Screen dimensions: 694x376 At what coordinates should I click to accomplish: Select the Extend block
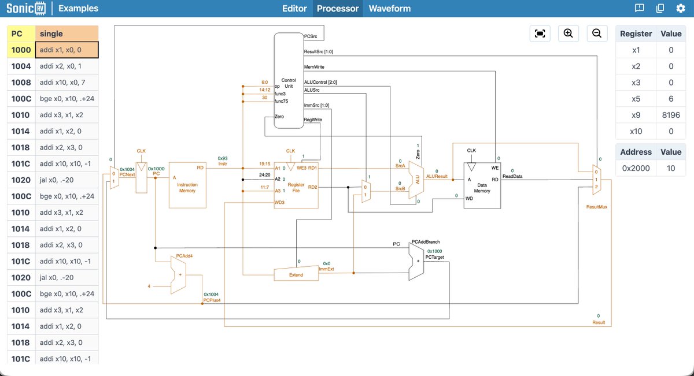click(296, 274)
